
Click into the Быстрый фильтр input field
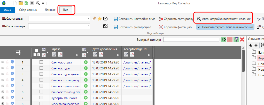[191, 39]
